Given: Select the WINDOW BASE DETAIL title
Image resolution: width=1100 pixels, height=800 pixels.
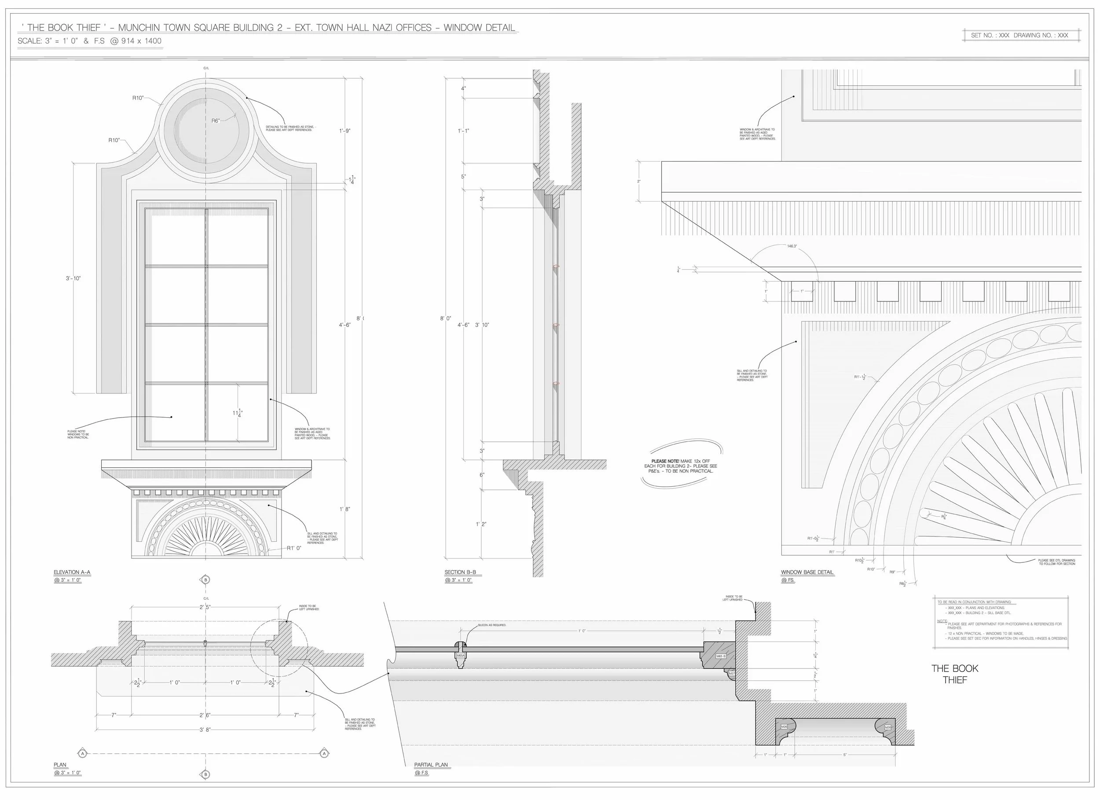Looking at the screenshot, I should point(807,572).
